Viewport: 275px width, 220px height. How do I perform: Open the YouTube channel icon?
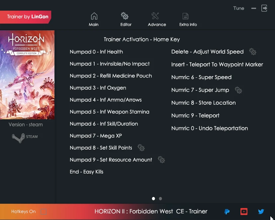coord(244,211)
